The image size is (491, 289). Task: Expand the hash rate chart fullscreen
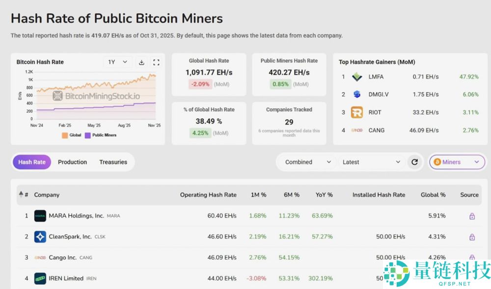point(156,62)
